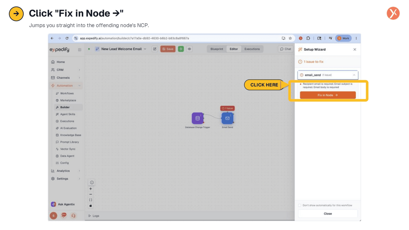Open the browser extensions puzzle icon
409x230 pixels.
[x=308, y=38]
